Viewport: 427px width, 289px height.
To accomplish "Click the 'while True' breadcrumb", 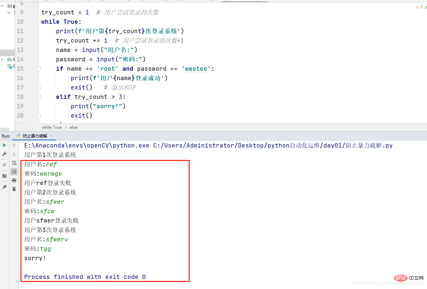I will click(52, 127).
